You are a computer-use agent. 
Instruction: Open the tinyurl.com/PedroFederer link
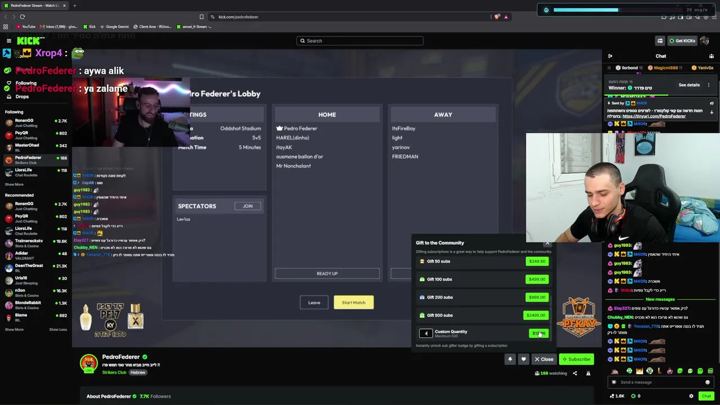pyautogui.click(x=654, y=116)
